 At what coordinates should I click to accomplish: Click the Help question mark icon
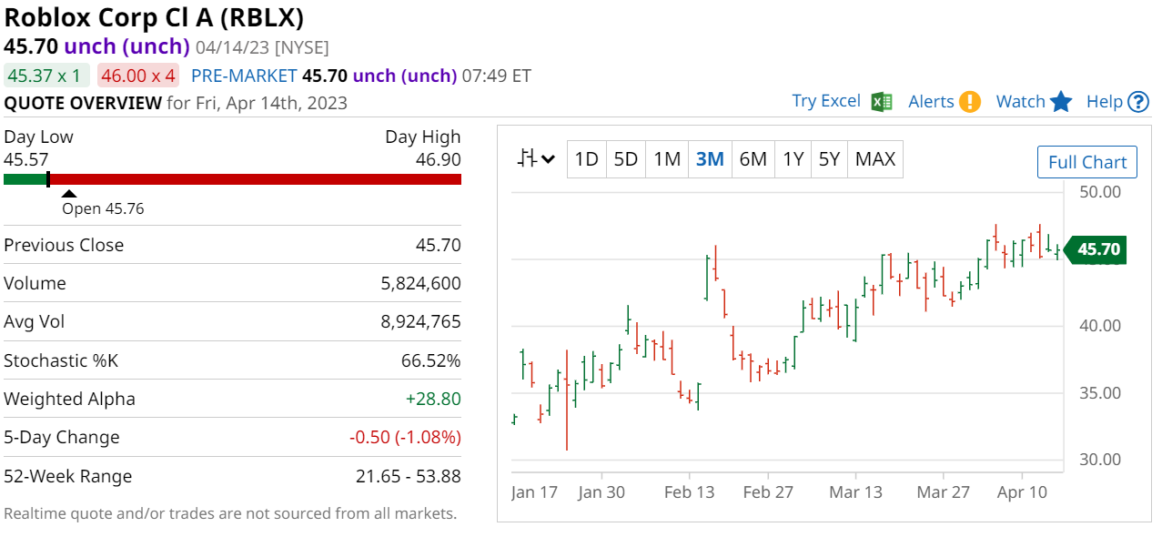tap(1138, 102)
